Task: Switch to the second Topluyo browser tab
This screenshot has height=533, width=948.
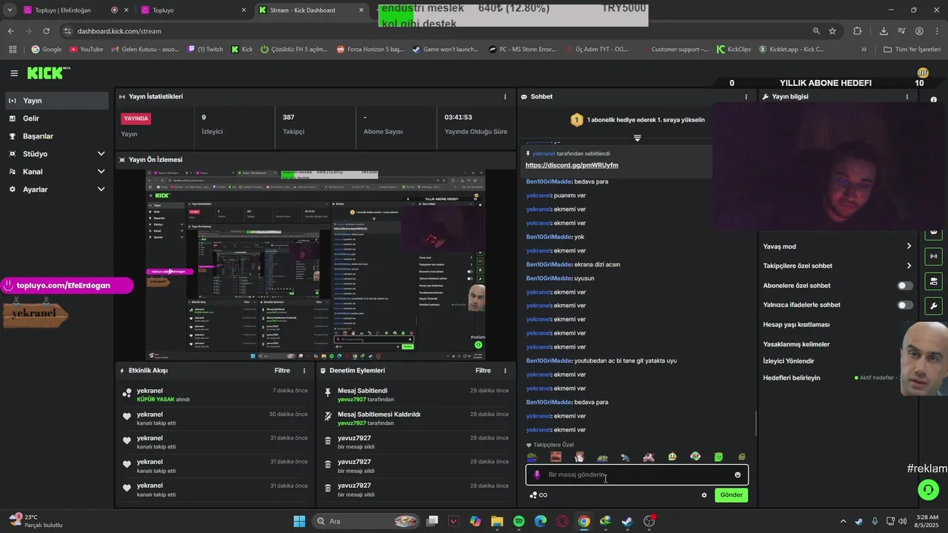Action: pyautogui.click(x=193, y=10)
